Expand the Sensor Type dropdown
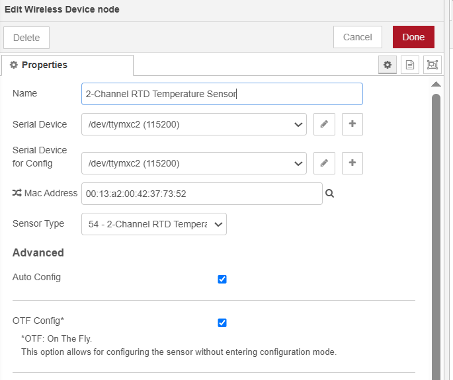Image resolution: width=453 pixels, height=380 pixels. 153,224
